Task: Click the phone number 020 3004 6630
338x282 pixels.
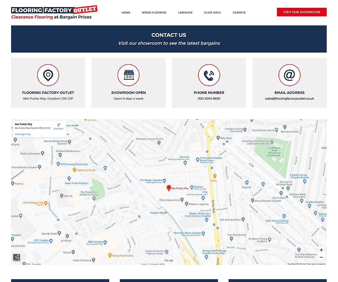Action: click(x=209, y=99)
